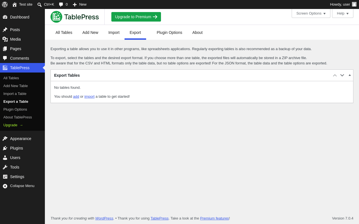Open the About tab
This screenshot has width=359, height=224.
click(x=197, y=32)
